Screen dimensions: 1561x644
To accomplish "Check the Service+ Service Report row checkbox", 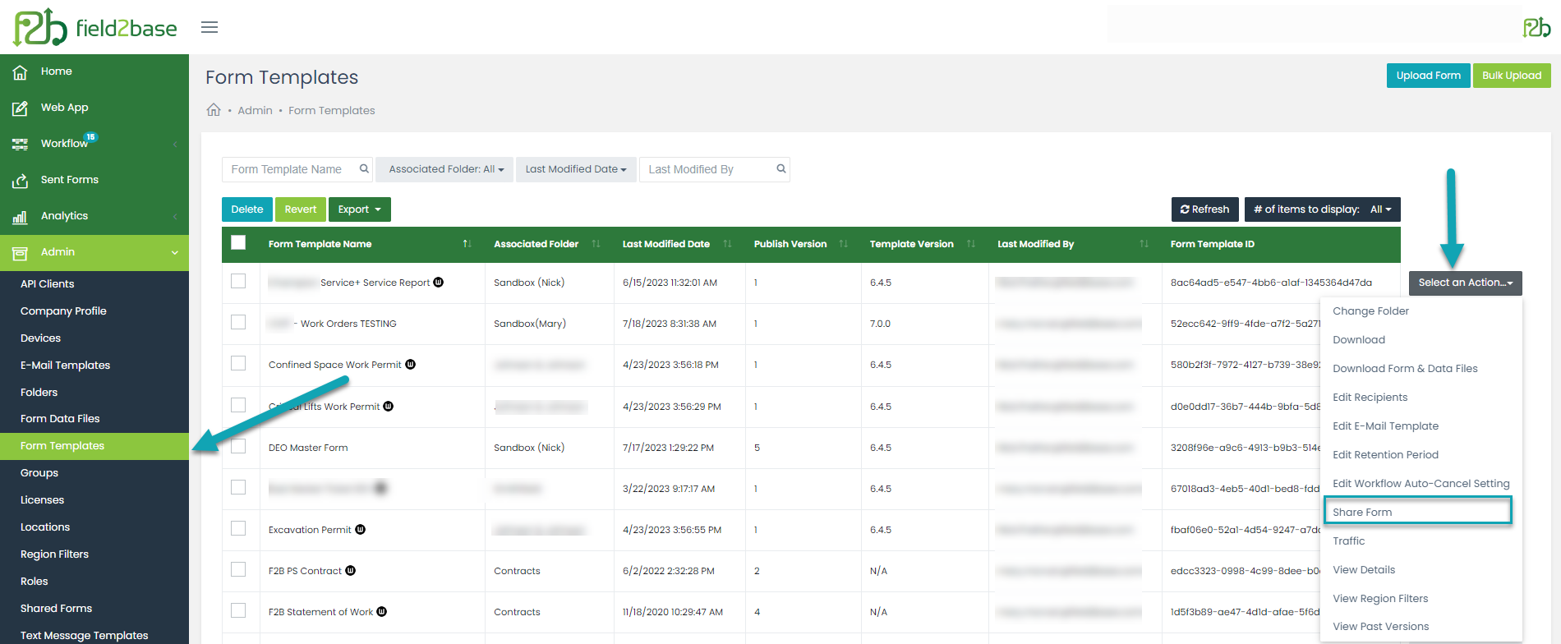I will click(x=238, y=281).
